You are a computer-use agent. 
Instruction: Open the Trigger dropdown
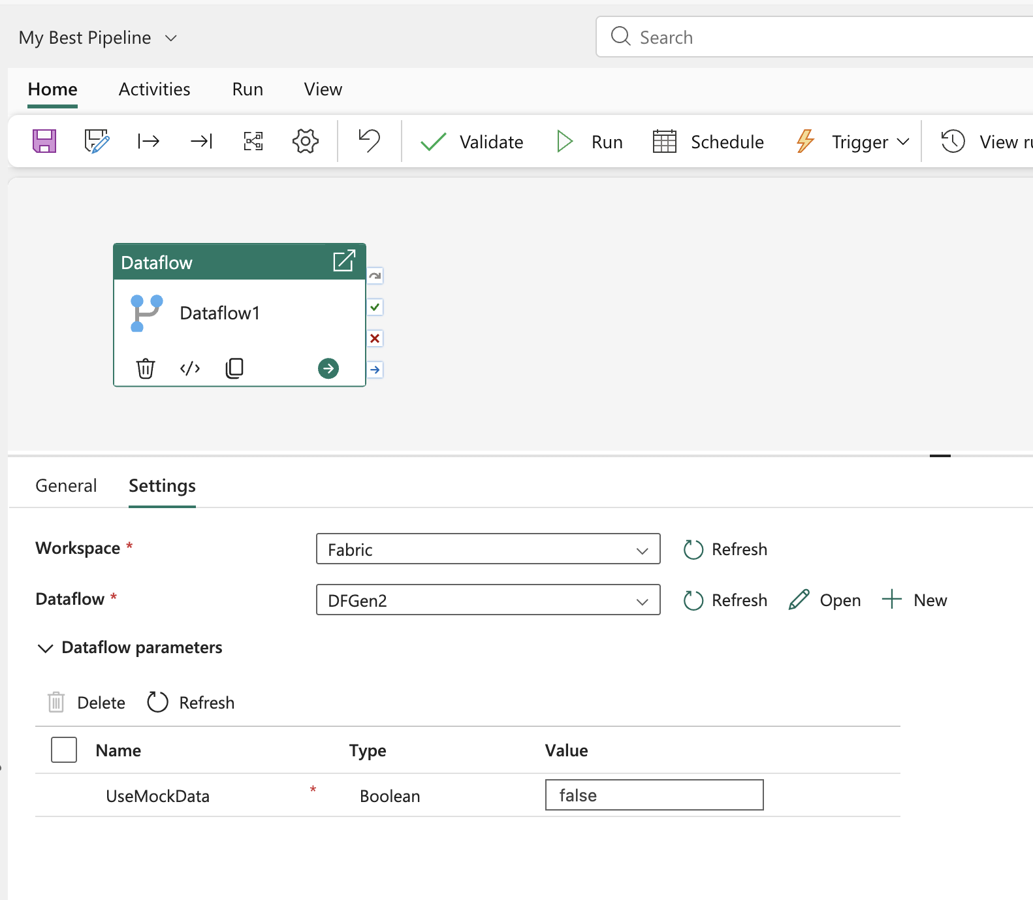point(853,142)
